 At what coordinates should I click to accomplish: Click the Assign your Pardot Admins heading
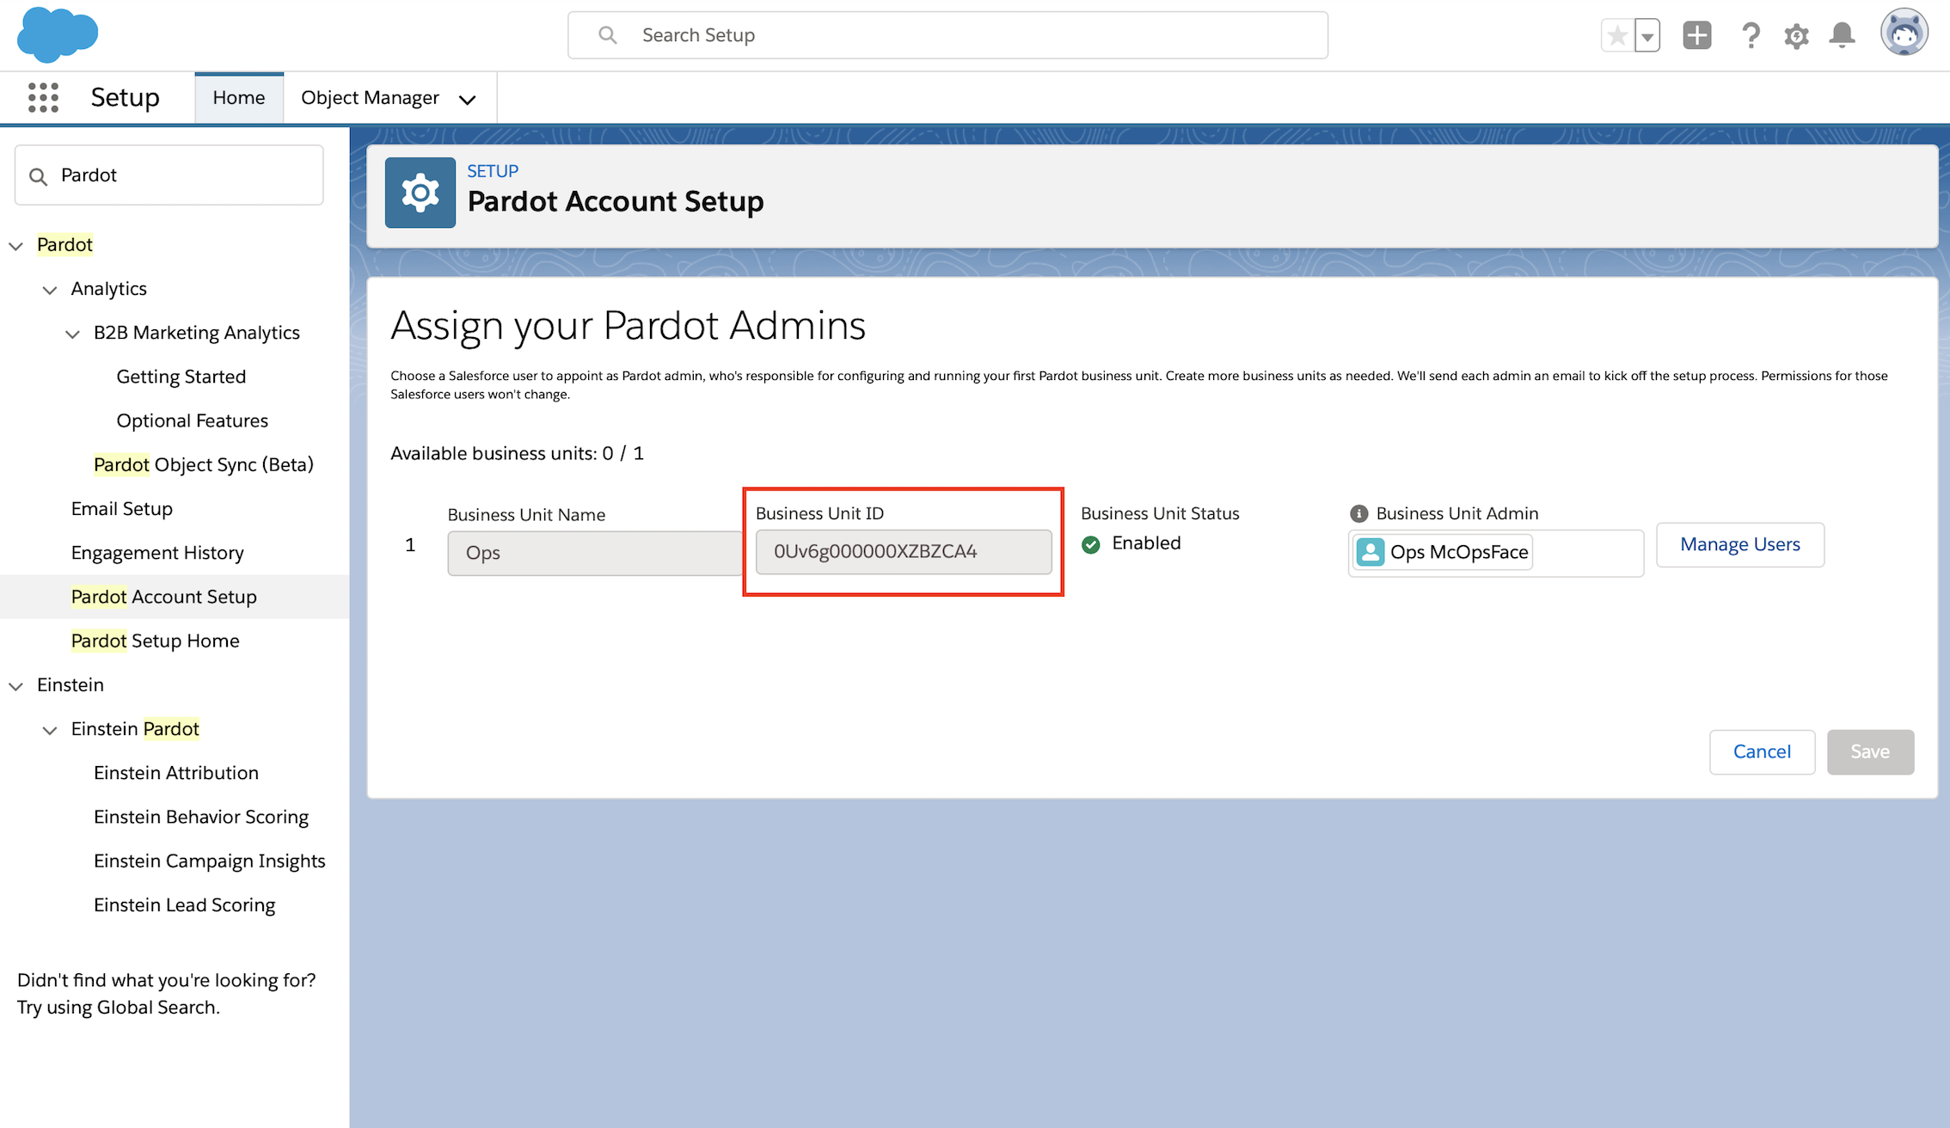pyautogui.click(x=628, y=326)
